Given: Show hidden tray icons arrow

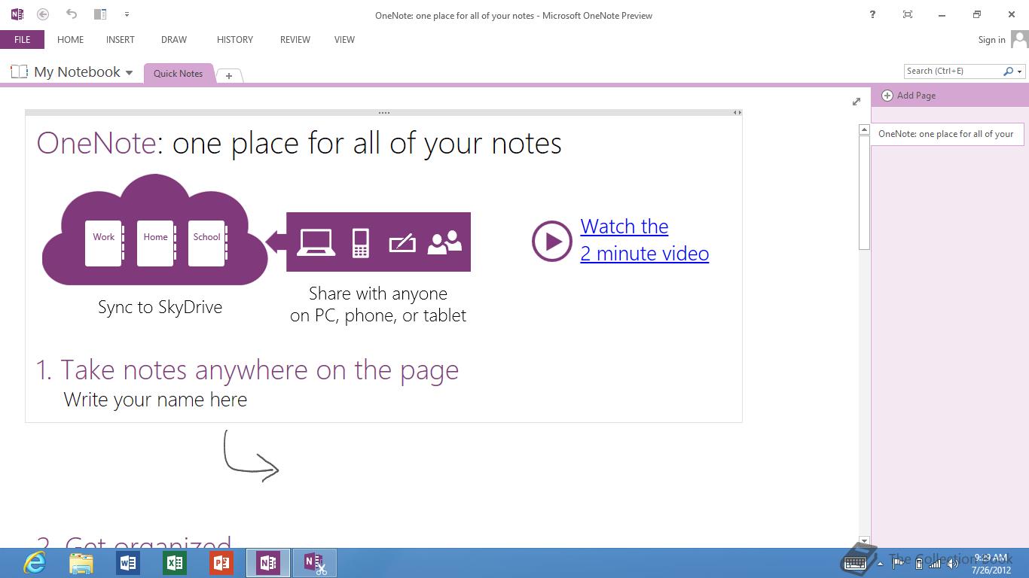Looking at the screenshot, I should 880,564.
